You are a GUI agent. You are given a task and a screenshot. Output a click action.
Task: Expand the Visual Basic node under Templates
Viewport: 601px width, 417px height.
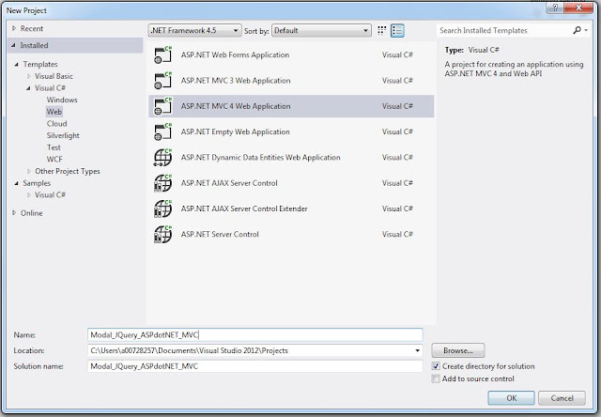[x=29, y=76]
